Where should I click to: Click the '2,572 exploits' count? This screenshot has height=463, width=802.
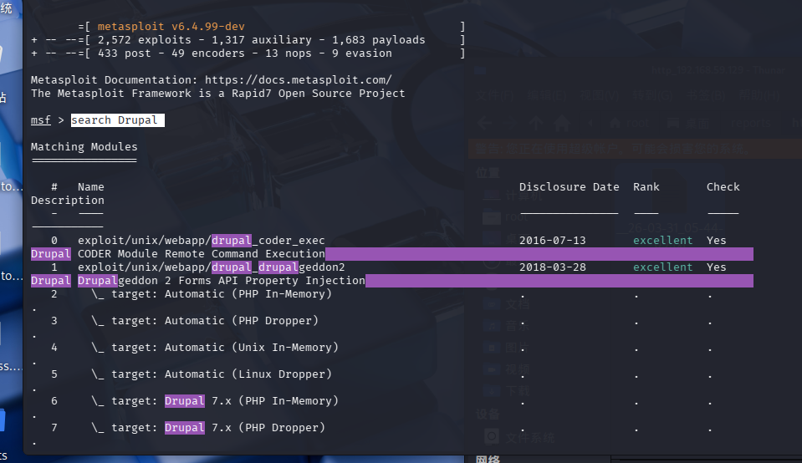144,40
